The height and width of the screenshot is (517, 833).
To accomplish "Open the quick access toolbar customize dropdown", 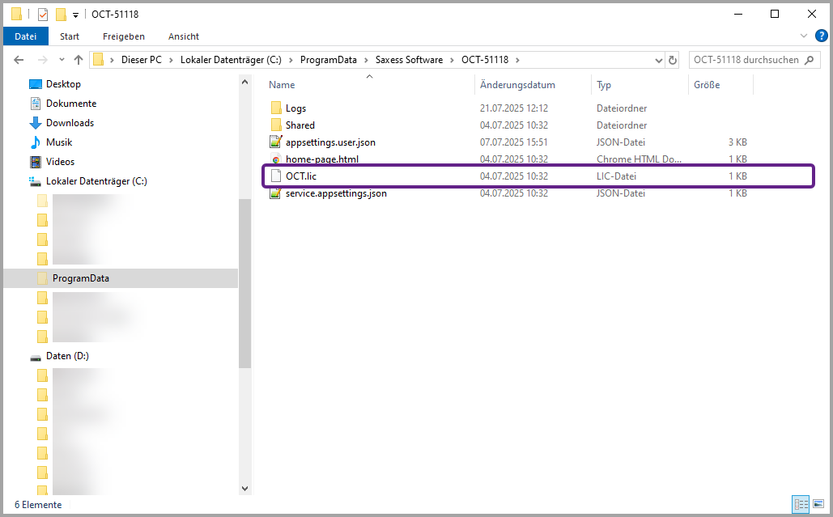I will [x=75, y=15].
